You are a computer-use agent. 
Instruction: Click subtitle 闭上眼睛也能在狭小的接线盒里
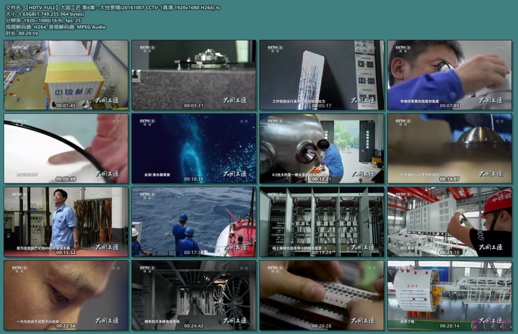pos(297,248)
